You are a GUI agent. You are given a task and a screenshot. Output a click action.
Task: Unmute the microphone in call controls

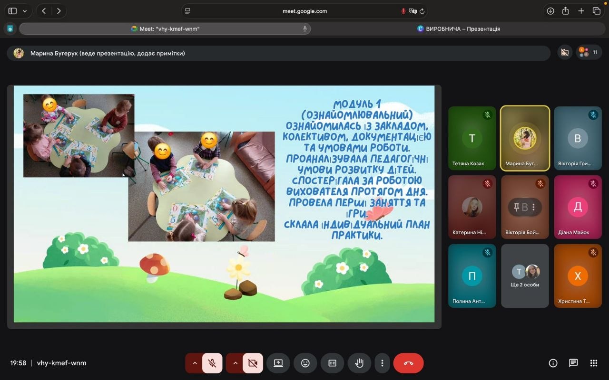[212, 363]
